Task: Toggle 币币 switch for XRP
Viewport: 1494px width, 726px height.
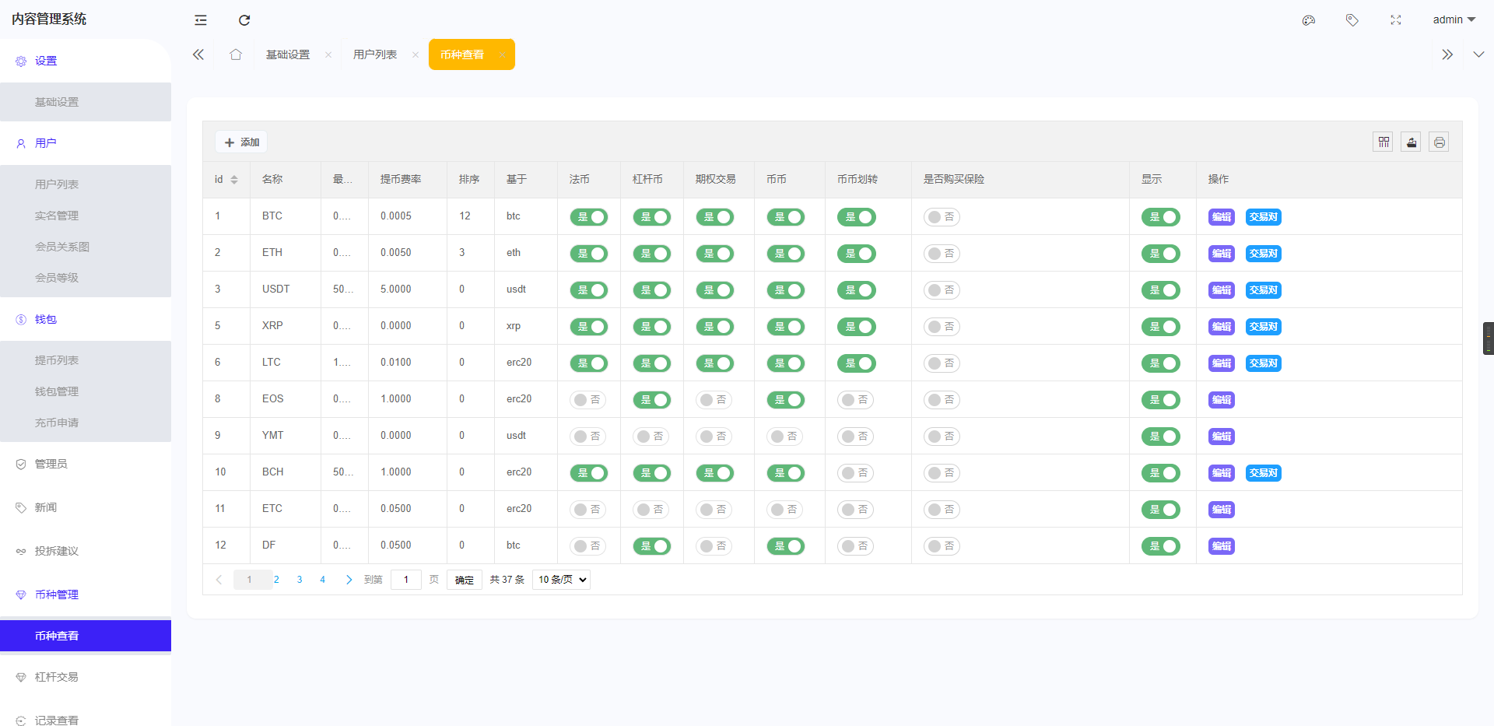Action: [x=786, y=327]
